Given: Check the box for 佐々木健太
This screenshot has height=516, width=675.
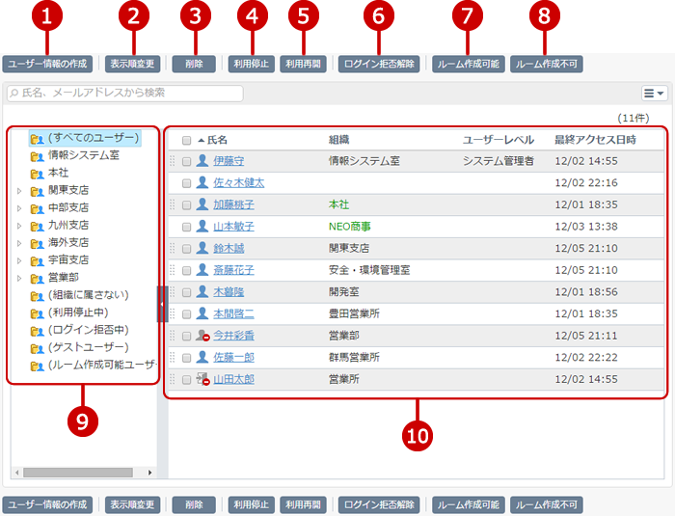Looking at the screenshot, I should pos(187,182).
